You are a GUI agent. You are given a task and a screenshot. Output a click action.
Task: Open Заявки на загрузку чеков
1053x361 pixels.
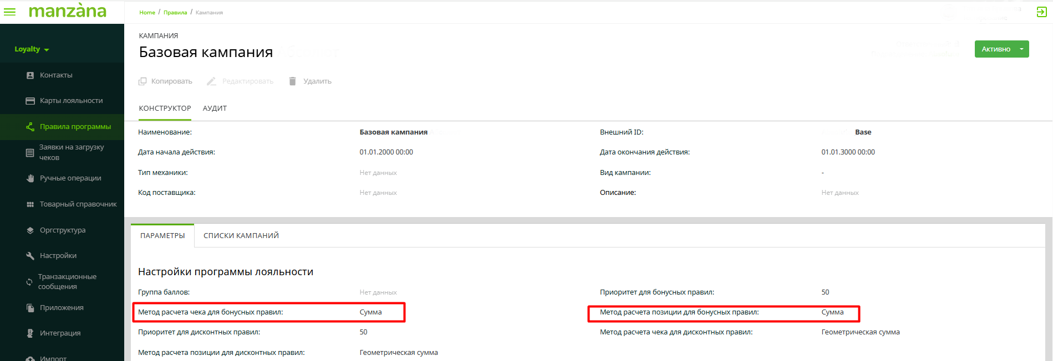point(71,152)
